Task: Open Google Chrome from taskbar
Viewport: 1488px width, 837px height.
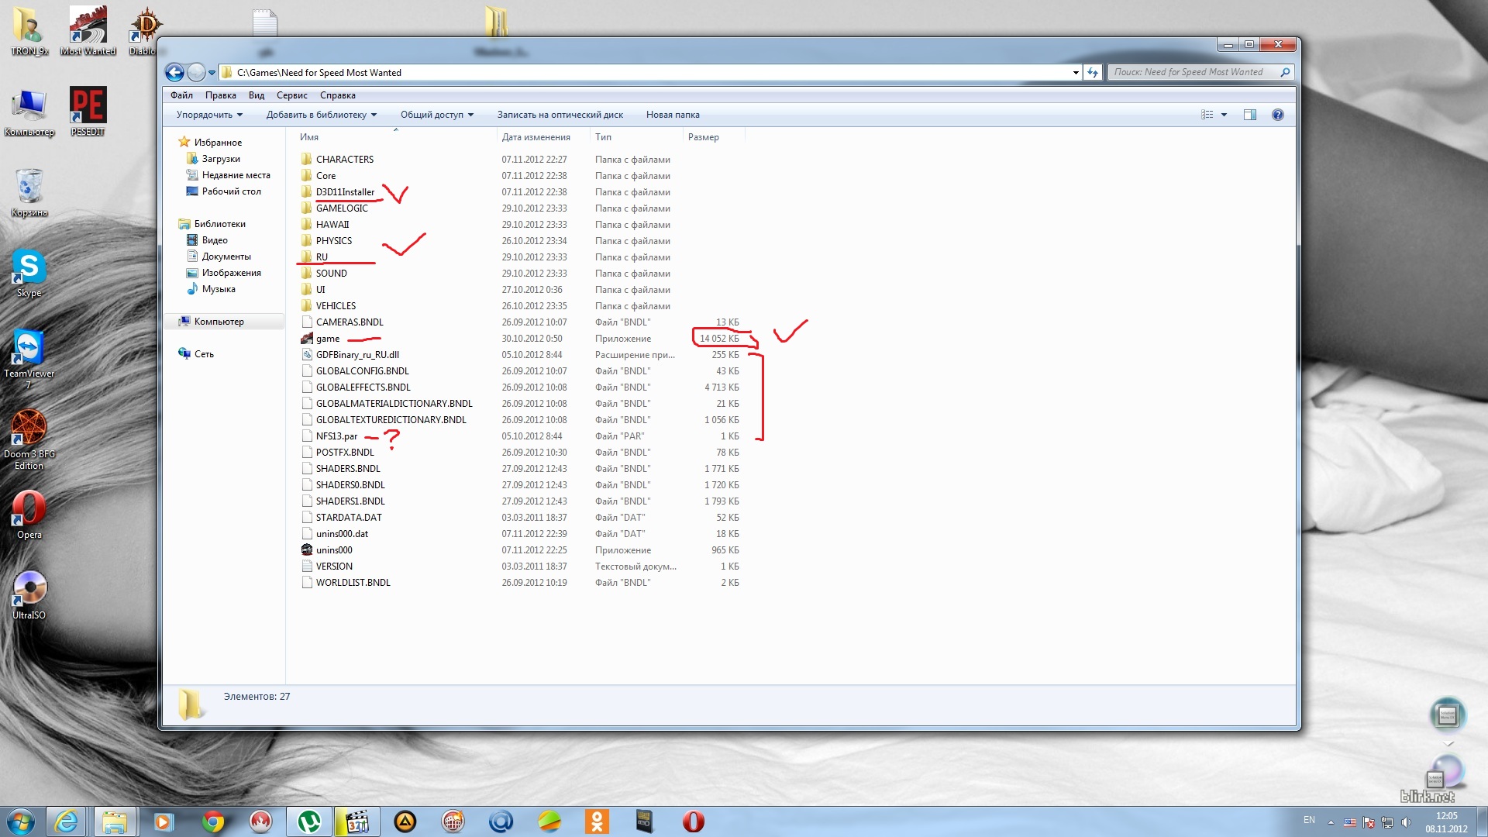Action: click(212, 821)
